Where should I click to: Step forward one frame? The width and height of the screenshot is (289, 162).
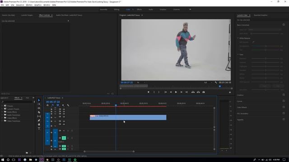click(x=182, y=92)
